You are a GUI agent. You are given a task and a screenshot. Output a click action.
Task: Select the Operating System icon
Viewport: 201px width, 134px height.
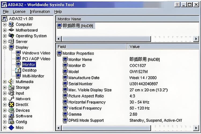click(11, 36)
